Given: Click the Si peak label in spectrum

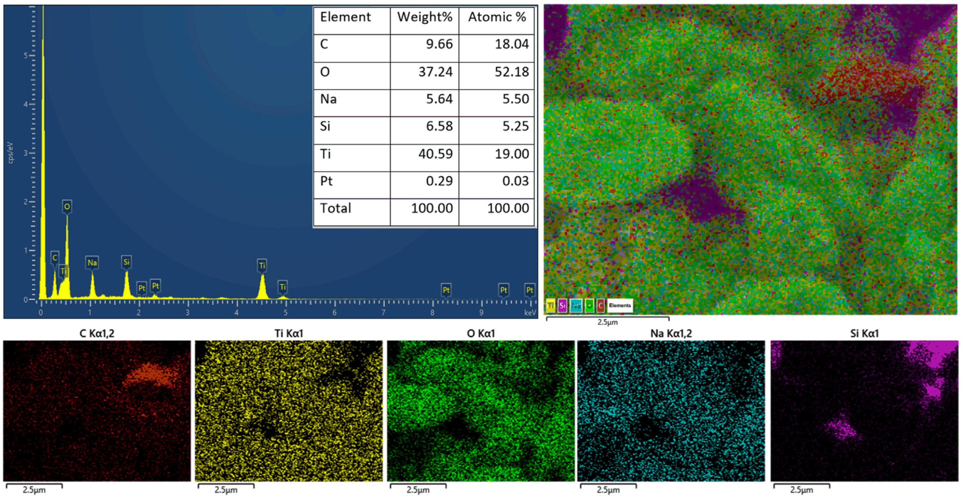Looking at the screenshot, I should 126,262.
